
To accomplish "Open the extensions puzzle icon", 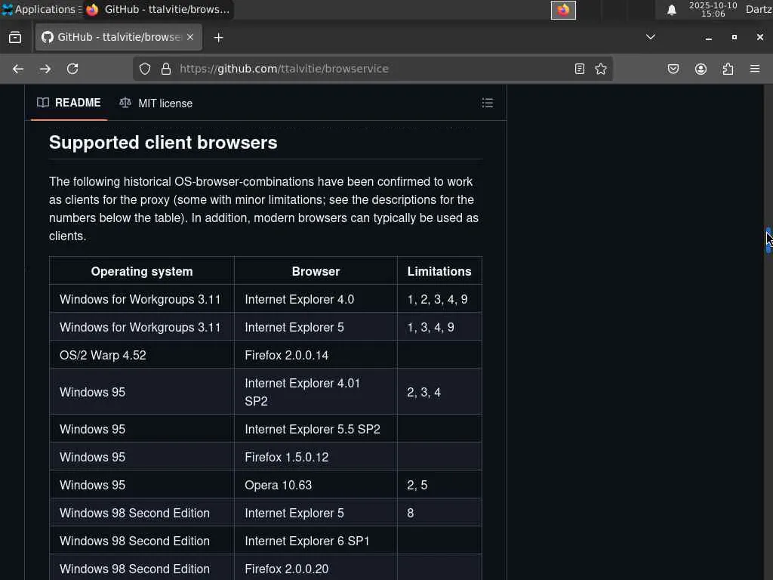I will click(x=728, y=69).
